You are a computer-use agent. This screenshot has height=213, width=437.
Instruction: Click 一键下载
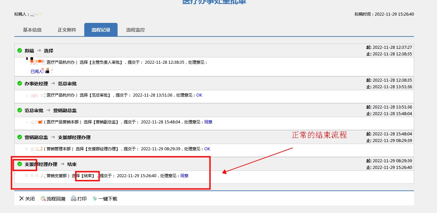click(x=105, y=199)
